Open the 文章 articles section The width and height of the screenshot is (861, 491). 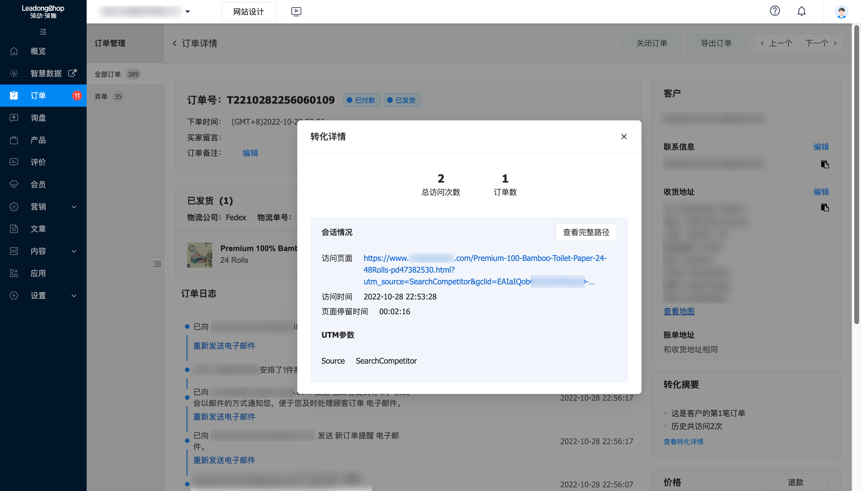pyautogui.click(x=38, y=229)
